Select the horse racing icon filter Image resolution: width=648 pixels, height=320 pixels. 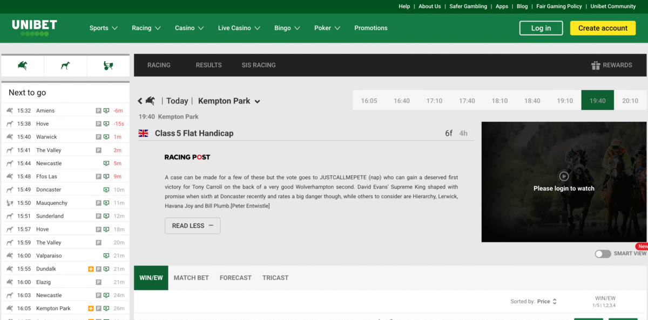[23, 66]
